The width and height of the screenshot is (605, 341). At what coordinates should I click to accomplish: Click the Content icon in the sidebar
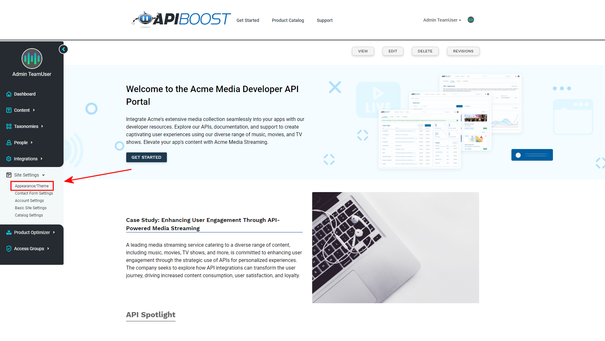point(9,110)
